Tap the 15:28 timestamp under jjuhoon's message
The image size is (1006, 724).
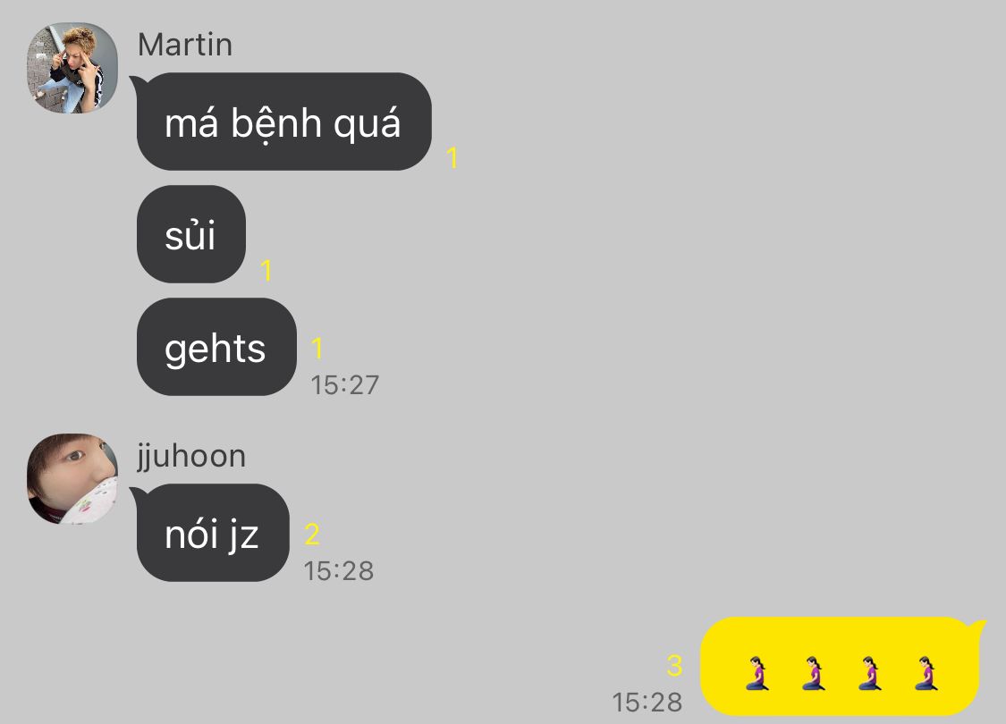pos(339,571)
